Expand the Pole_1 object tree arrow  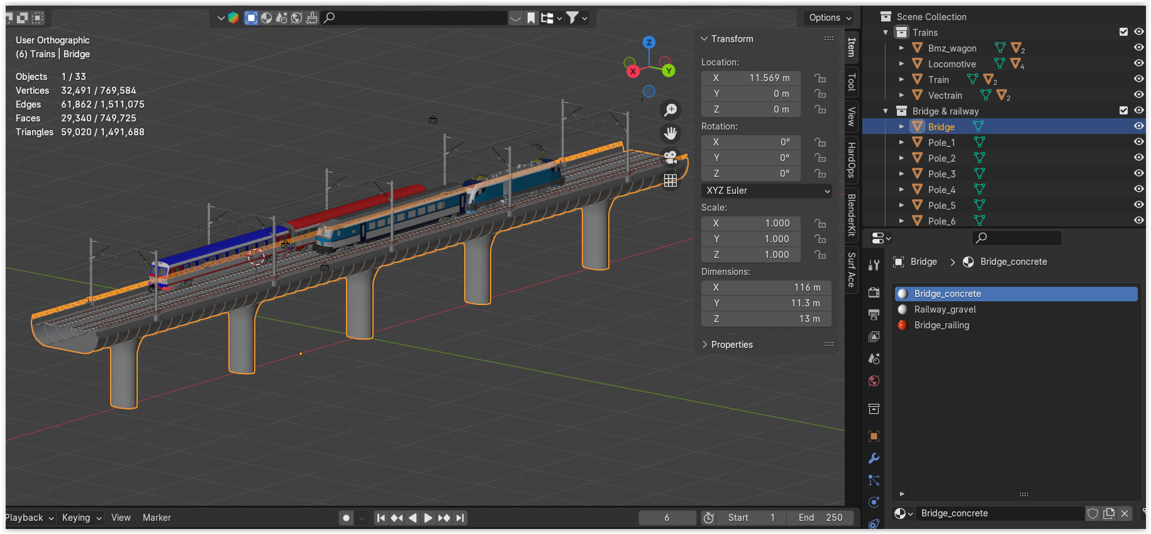(x=901, y=143)
